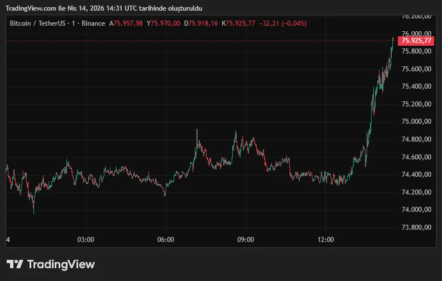
Task: Select the Bitcoin / TetherUS symbol title
Action: pyautogui.click(x=37, y=23)
